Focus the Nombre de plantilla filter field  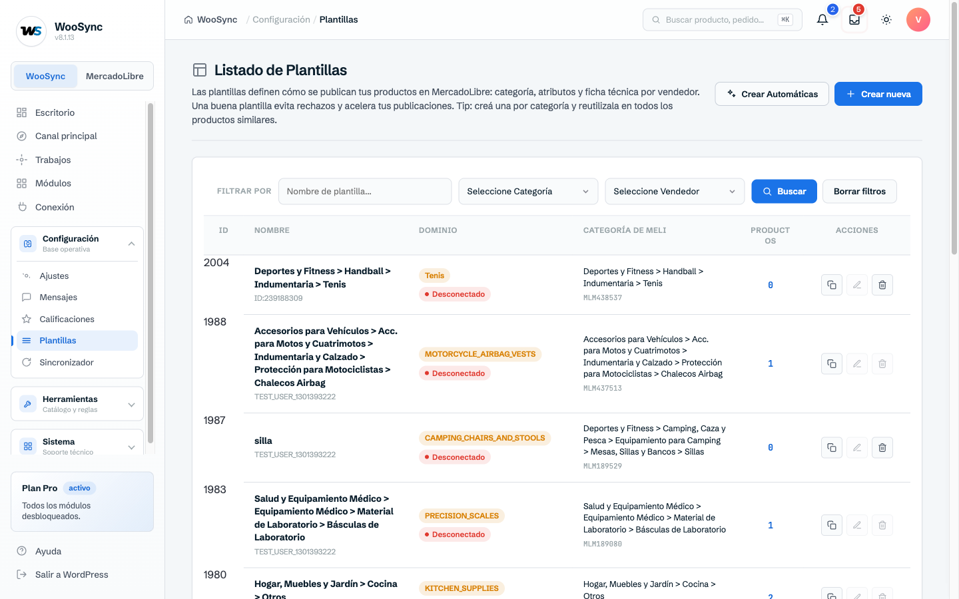tap(365, 191)
